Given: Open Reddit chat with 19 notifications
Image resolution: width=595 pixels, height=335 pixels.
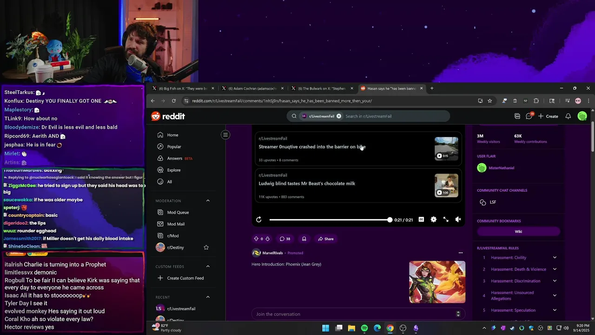Looking at the screenshot, I should [x=529, y=116].
